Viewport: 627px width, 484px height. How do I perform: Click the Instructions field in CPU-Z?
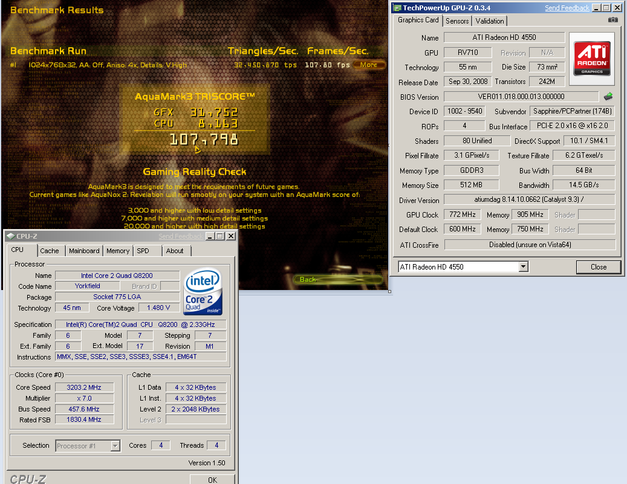coord(141,357)
